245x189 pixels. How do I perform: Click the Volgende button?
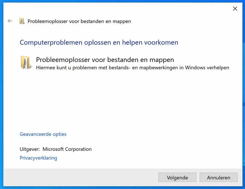177,177
